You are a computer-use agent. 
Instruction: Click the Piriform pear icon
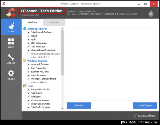click(151, 13)
